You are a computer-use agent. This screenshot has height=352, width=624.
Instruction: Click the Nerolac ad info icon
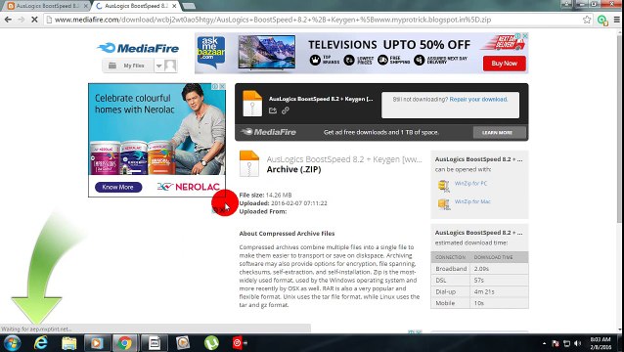pyautogui.click(x=215, y=86)
